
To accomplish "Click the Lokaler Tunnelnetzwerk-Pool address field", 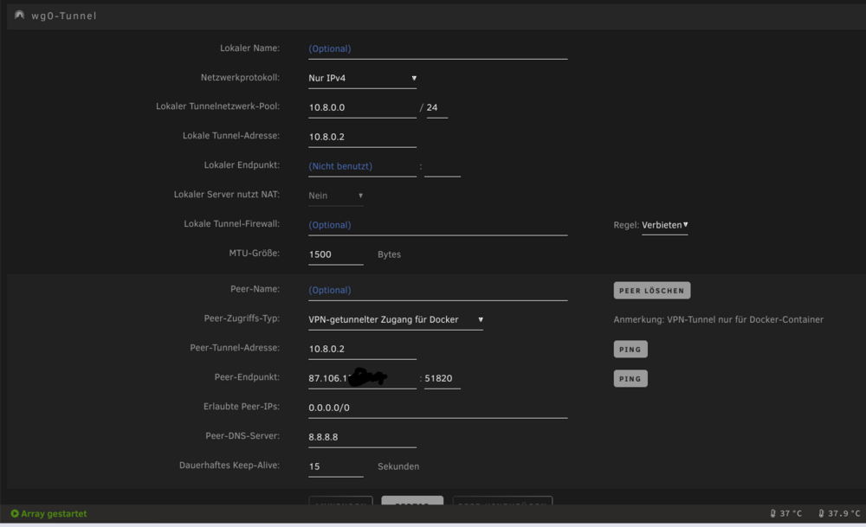I will [362, 107].
